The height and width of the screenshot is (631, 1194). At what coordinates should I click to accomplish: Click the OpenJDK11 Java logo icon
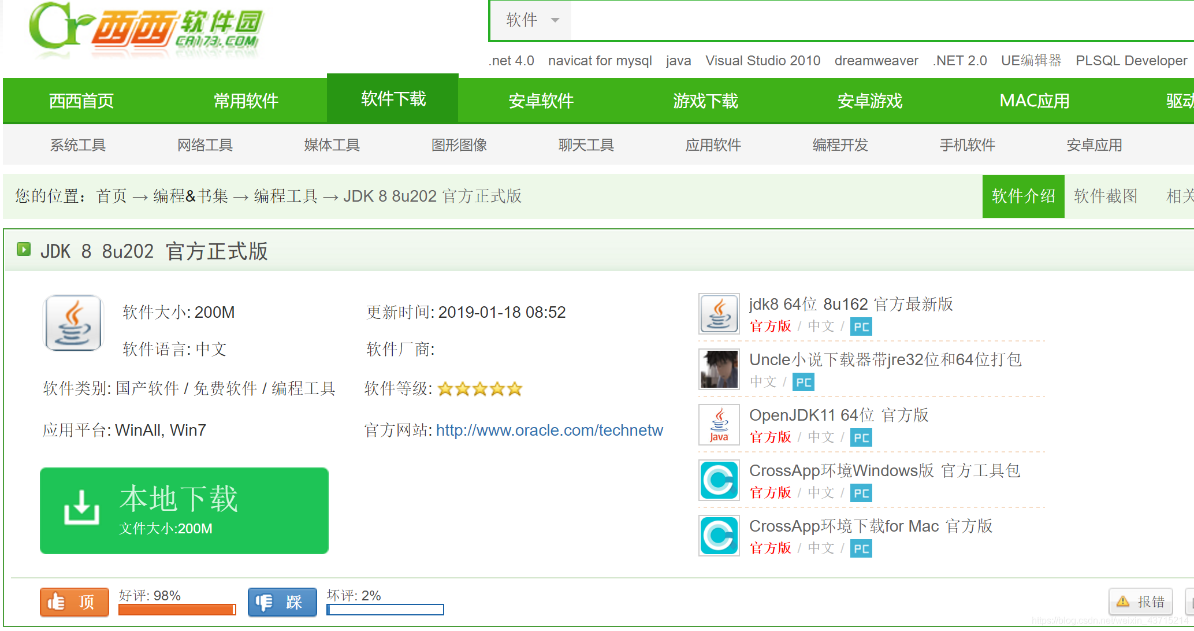click(719, 424)
